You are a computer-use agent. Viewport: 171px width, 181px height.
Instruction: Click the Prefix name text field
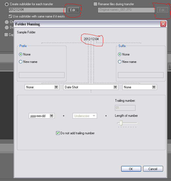42,75
